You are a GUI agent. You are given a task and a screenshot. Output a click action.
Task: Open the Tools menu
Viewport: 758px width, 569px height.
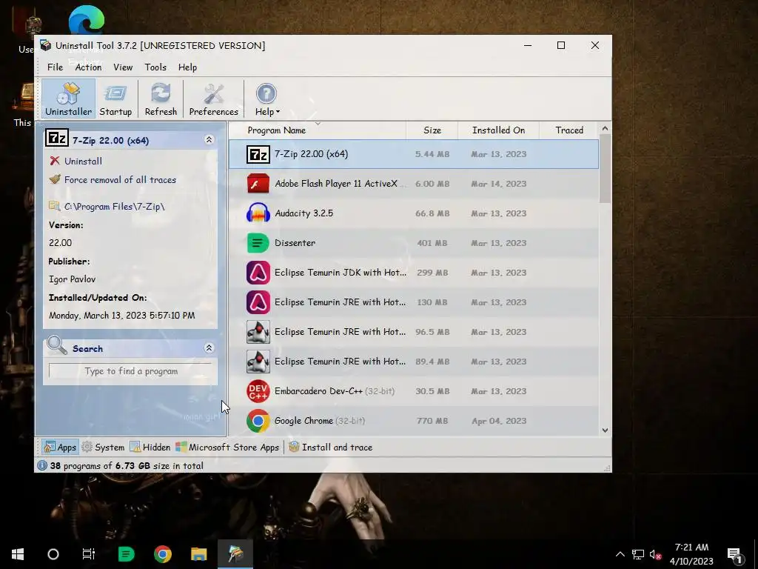click(x=155, y=67)
